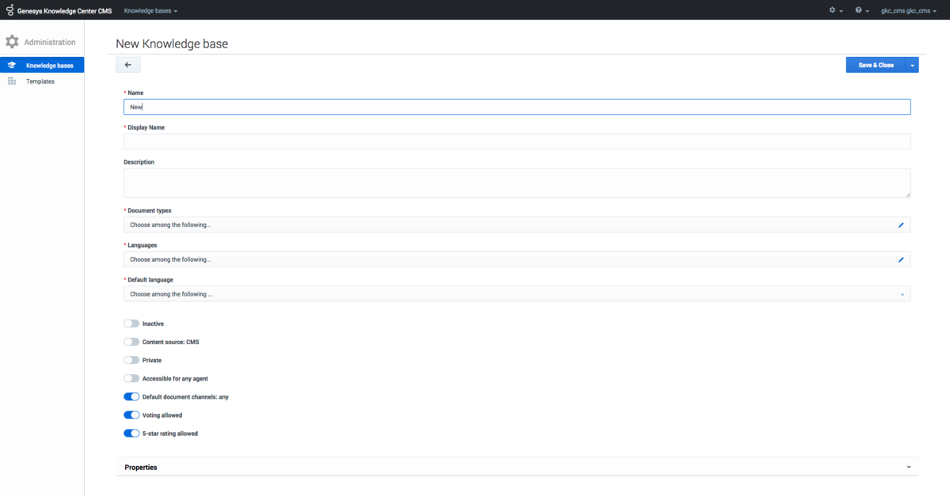Toggle the Inactive switch
Screen dimensions: 950x496
pyautogui.click(x=131, y=324)
